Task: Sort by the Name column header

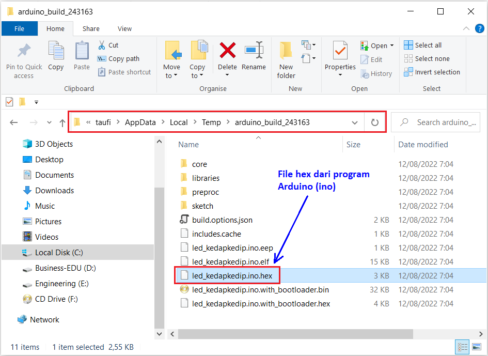Action: tap(188, 145)
